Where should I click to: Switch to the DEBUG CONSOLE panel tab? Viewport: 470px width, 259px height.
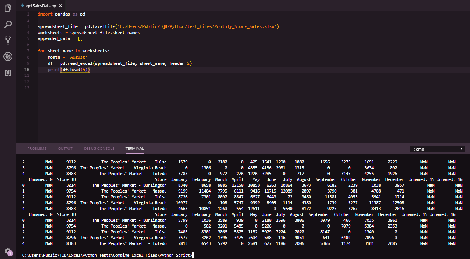click(99, 148)
